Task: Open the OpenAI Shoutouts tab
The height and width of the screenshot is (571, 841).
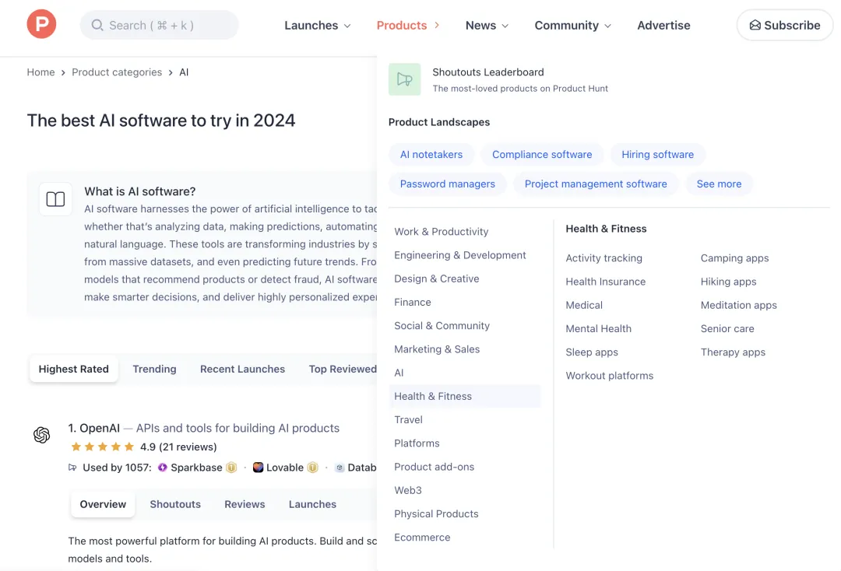Action: (175, 504)
